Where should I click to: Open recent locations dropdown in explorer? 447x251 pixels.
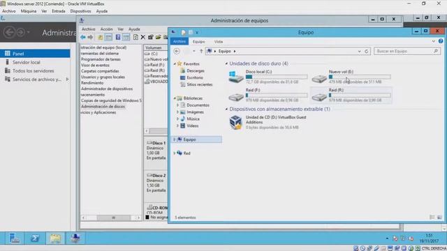[194, 51]
